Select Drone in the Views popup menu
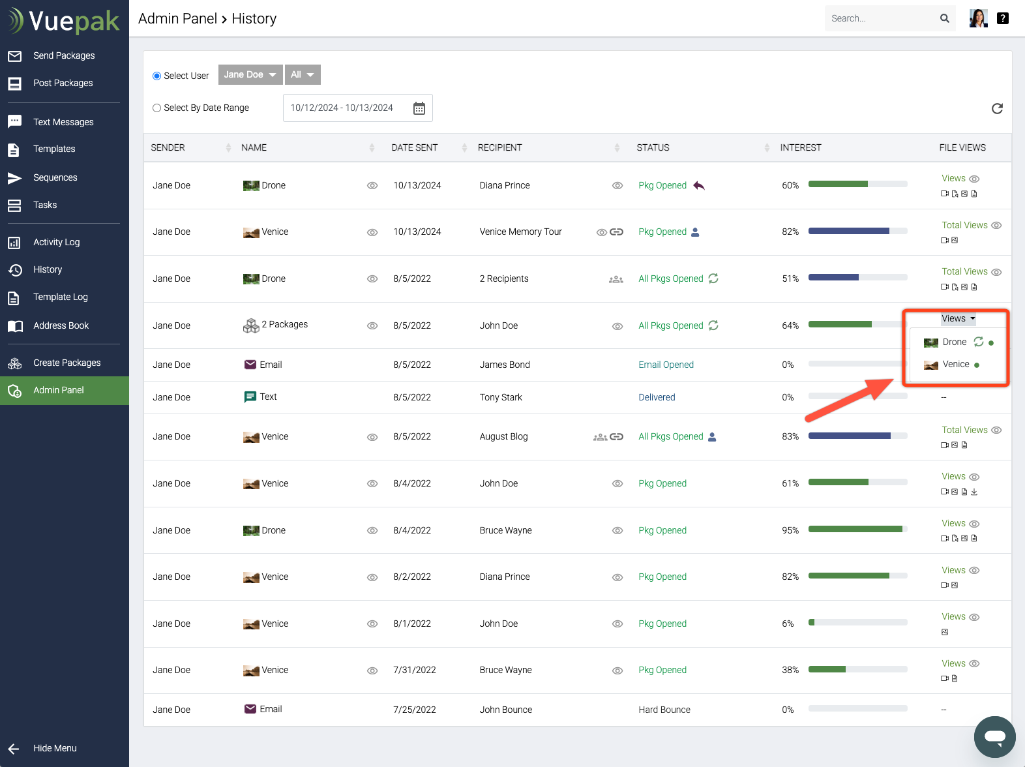Screen dimensions: 1025x767 [954, 342]
